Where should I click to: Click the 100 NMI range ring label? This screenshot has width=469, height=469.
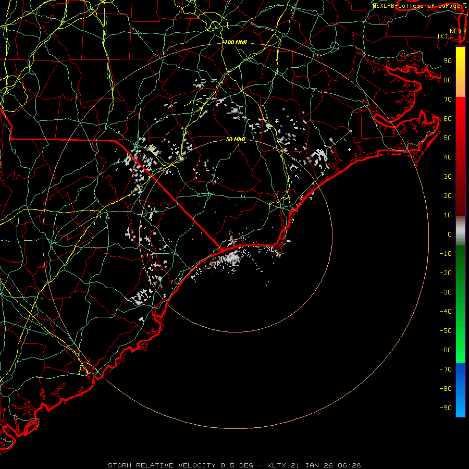pos(236,43)
